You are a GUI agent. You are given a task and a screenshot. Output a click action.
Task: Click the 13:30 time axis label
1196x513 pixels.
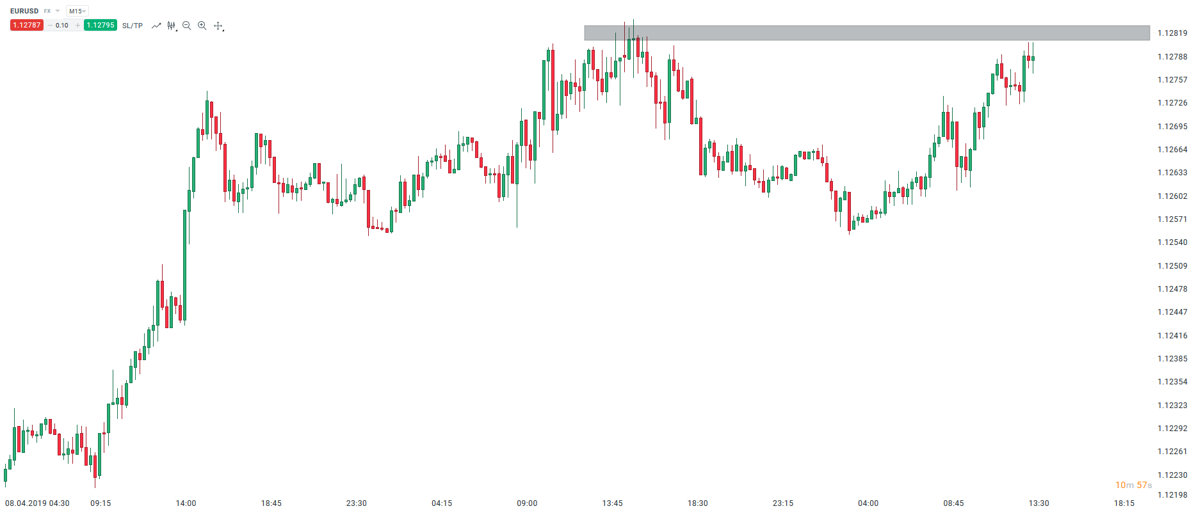coord(1038,503)
